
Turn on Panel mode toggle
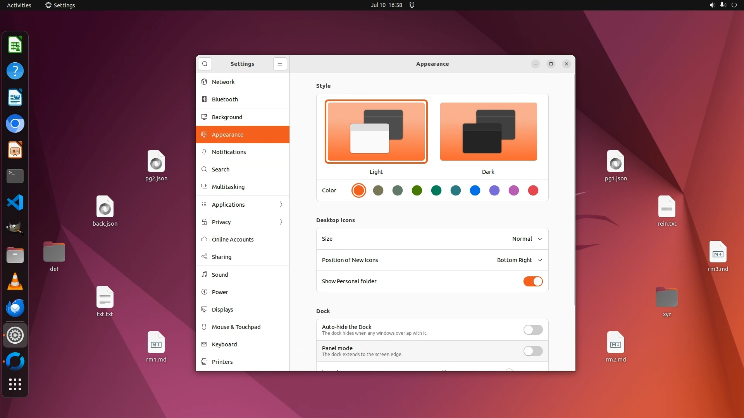coord(533,351)
